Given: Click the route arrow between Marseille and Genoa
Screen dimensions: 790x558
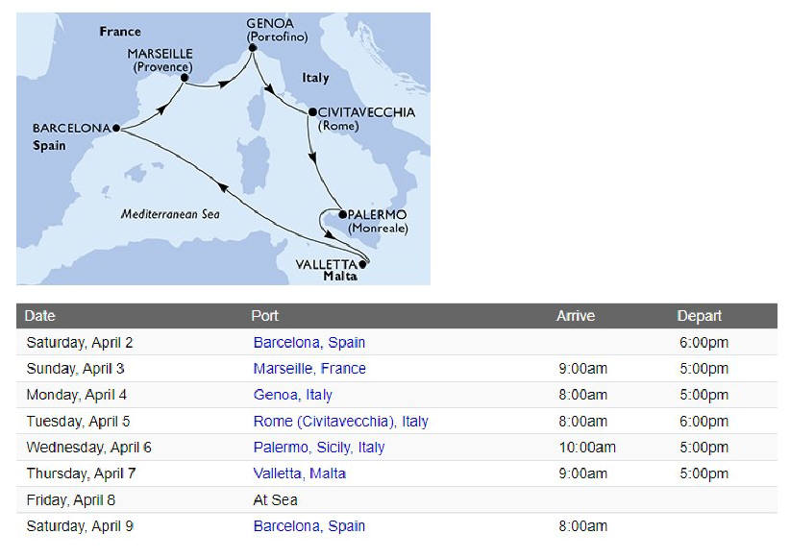Looking at the screenshot, I should (224, 84).
